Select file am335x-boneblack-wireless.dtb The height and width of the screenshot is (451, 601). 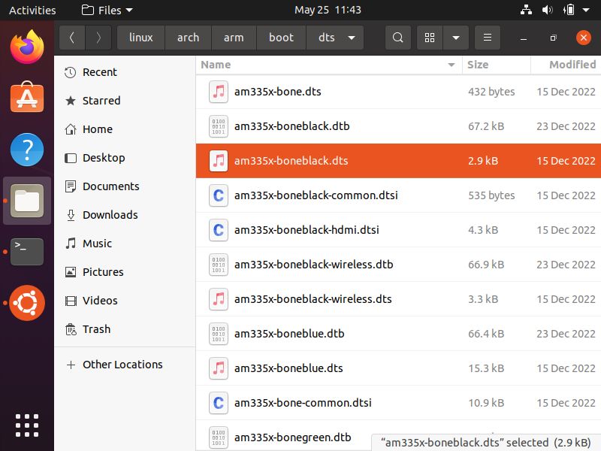point(398,265)
